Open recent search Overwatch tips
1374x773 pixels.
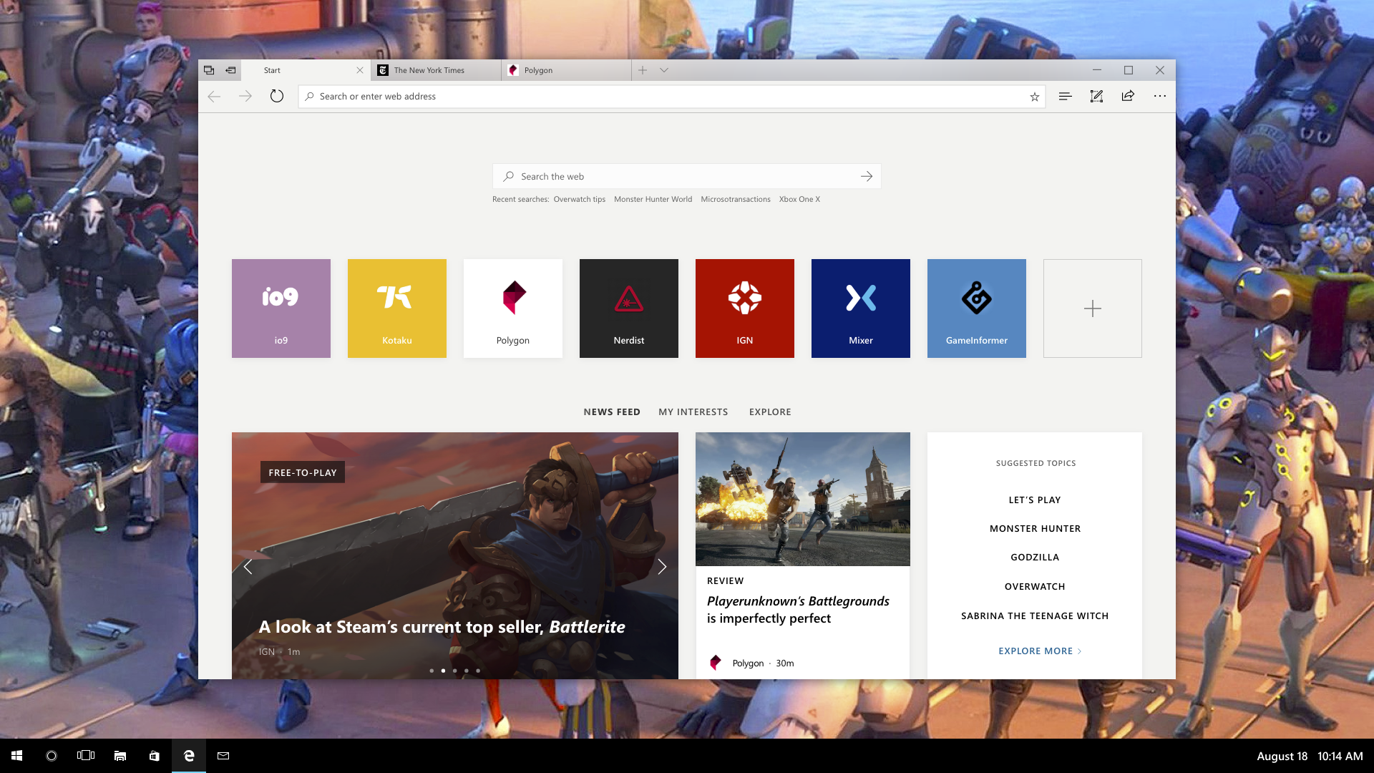click(579, 200)
